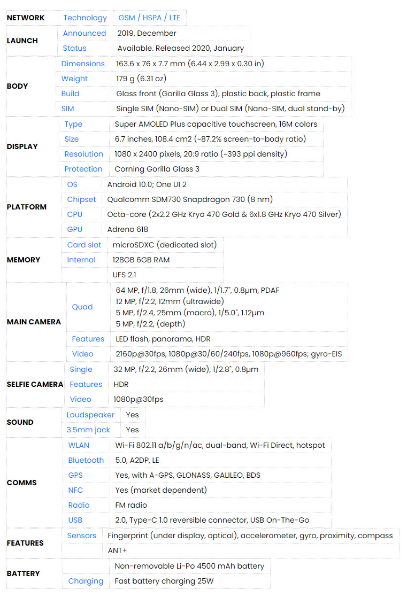Viewport: 407px width, 598px height.
Task: Click the 'Adreno 618' GPU value
Action: (x=127, y=229)
